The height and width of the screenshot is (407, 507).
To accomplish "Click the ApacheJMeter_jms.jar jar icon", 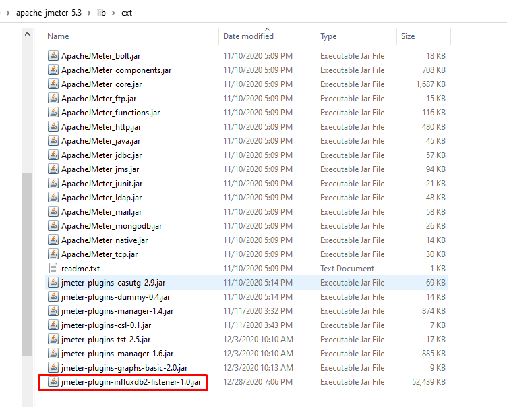I will (x=53, y=169).
